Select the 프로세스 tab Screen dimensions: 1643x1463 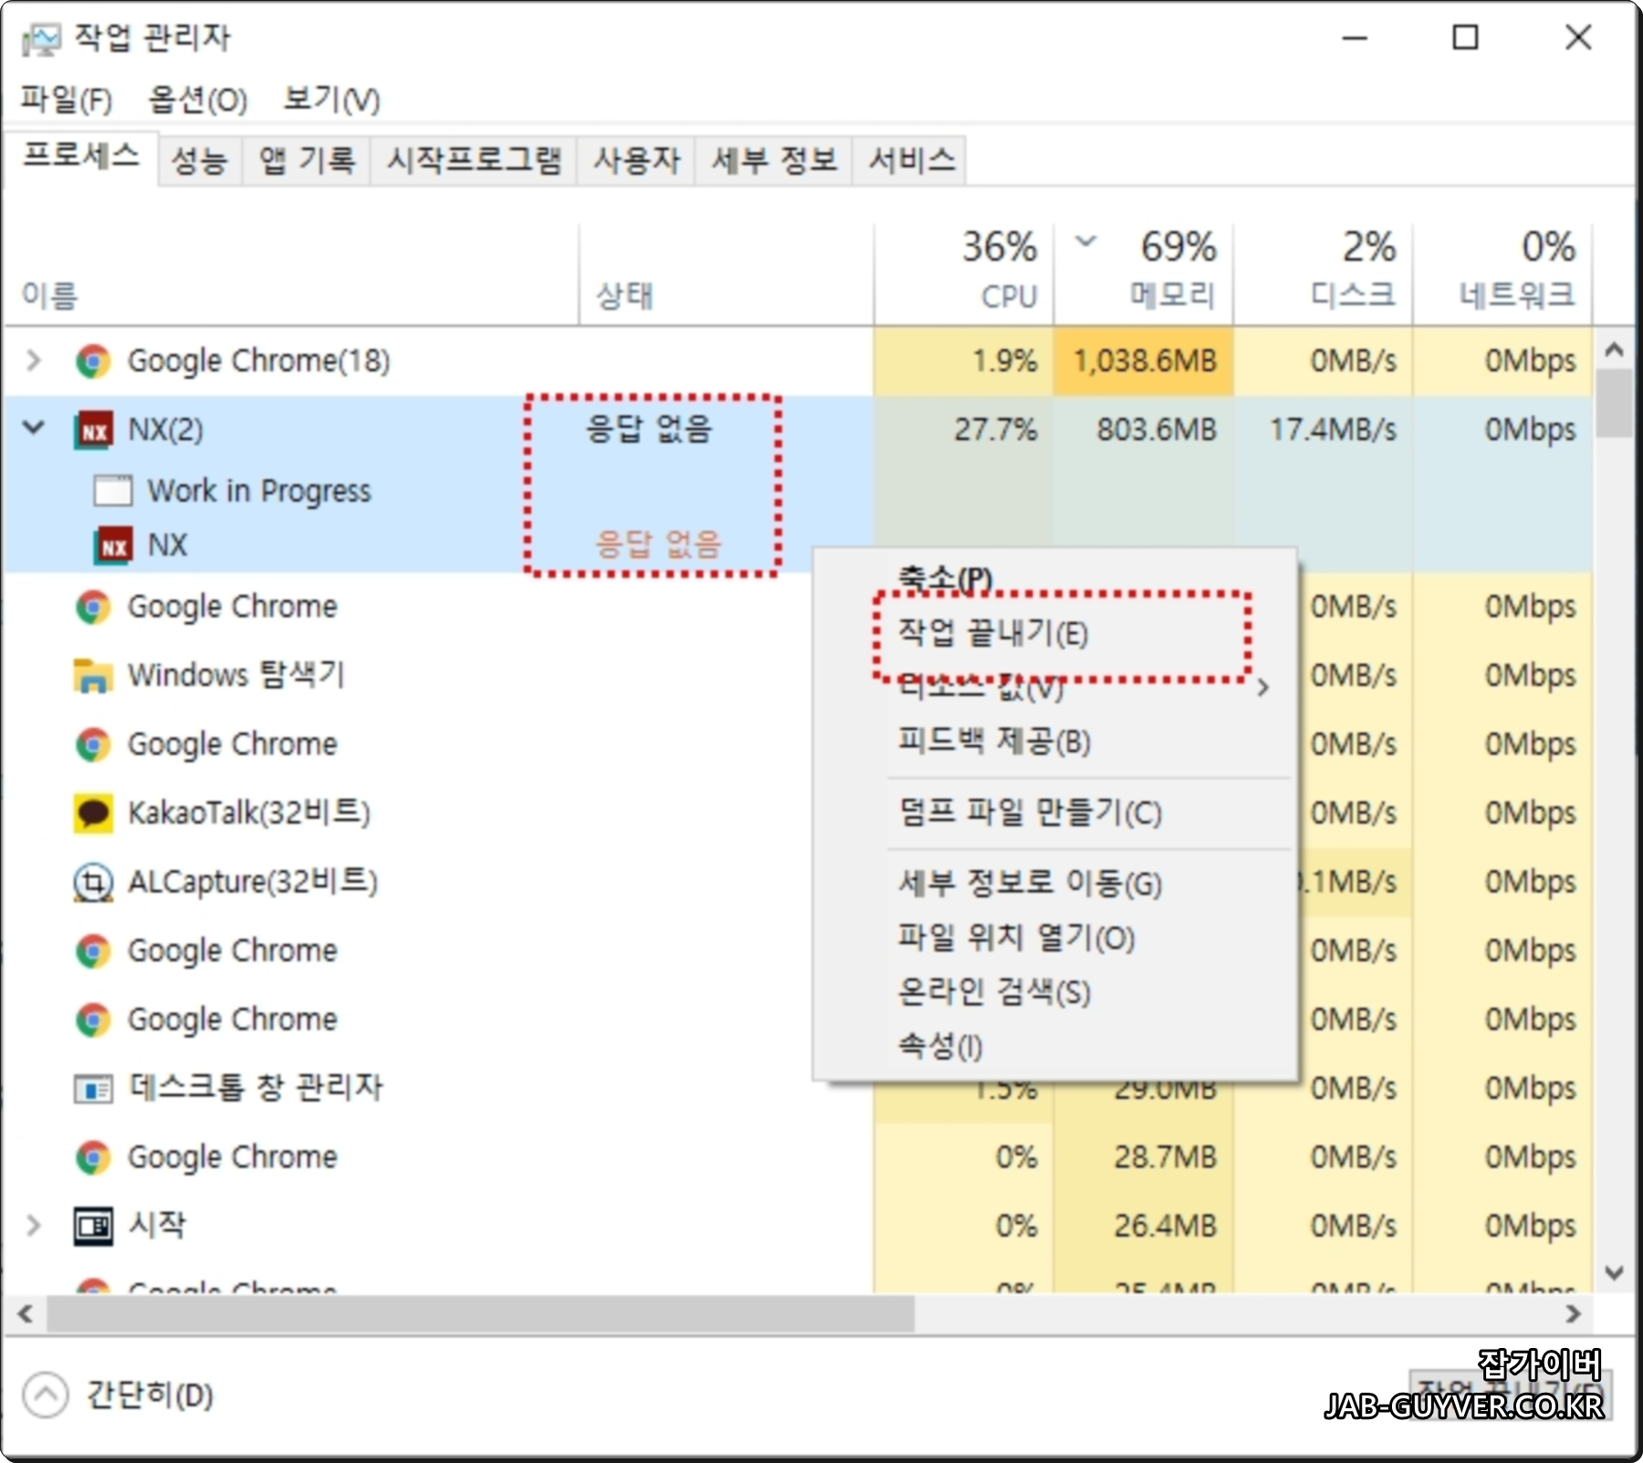tap(80, 157)
